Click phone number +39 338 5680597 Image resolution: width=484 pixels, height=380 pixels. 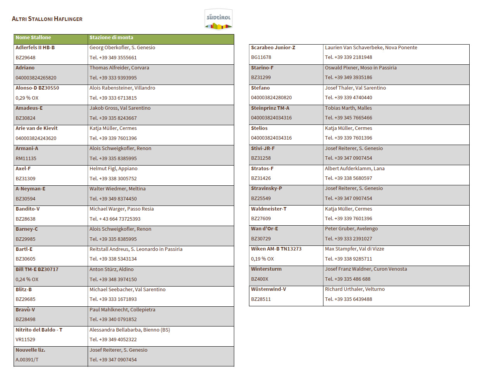click(x=348, y=178)
